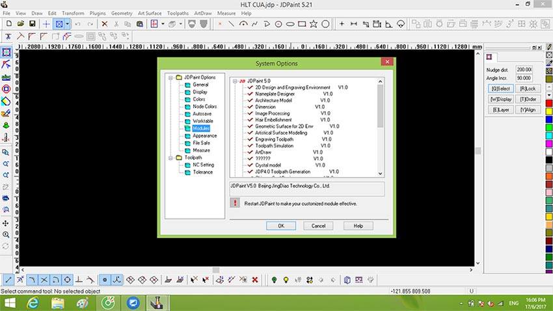Confirm System Options with OK
The width and height of the screenshot is (553, 311).
click(281, 226)
